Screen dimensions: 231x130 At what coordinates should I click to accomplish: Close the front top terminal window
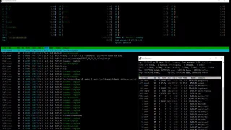pos(221,58)
